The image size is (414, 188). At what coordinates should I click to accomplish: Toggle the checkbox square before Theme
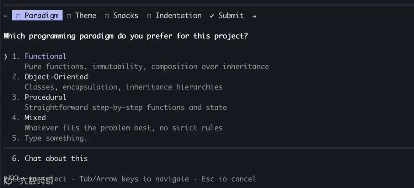click(x=69, y=16)
